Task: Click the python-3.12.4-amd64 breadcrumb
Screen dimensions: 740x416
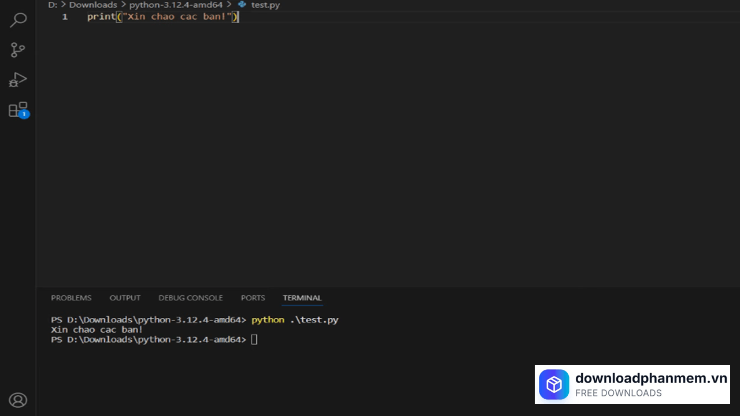Action: pos(176,5)
